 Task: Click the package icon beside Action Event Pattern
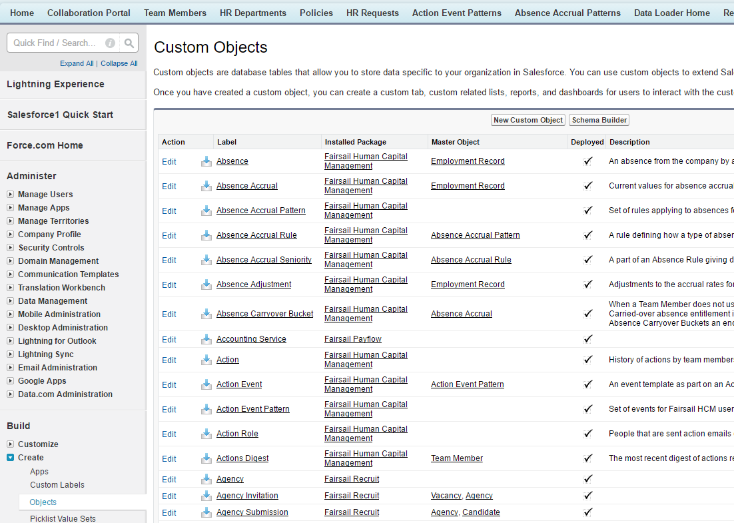206,409
